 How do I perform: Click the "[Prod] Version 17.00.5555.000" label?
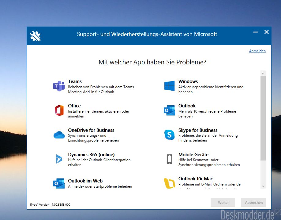[50, 205]
